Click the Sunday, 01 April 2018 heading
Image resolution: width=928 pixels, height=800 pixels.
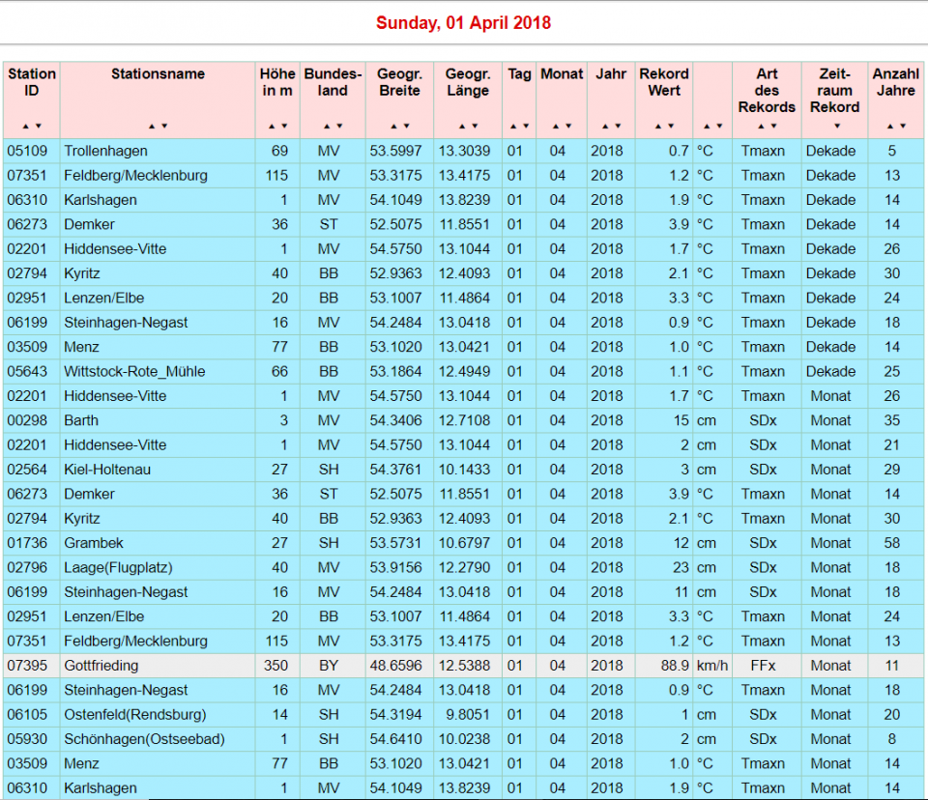(464, 22)
